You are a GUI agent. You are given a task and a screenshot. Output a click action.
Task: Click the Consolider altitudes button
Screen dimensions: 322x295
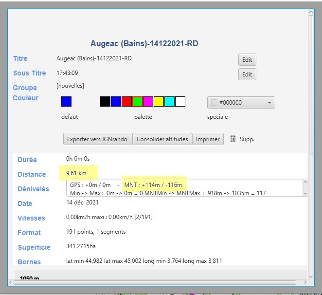pos(162,139)
